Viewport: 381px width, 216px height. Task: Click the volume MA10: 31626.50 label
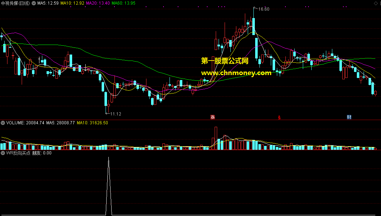92,123
